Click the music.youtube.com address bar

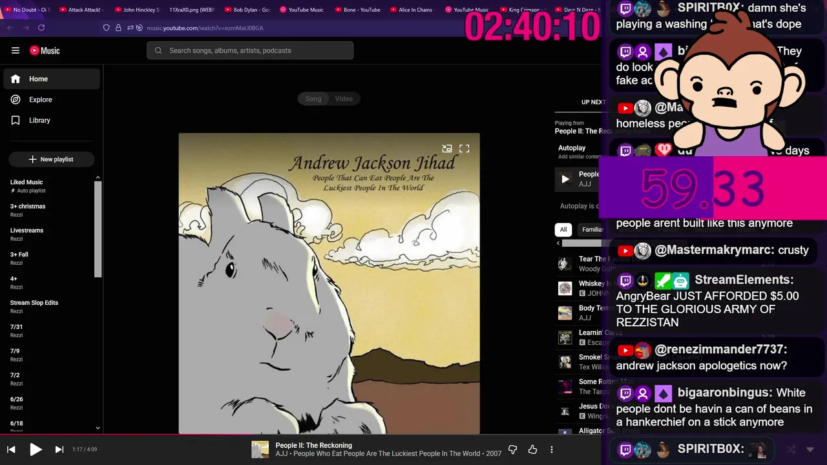coord(205,28)
